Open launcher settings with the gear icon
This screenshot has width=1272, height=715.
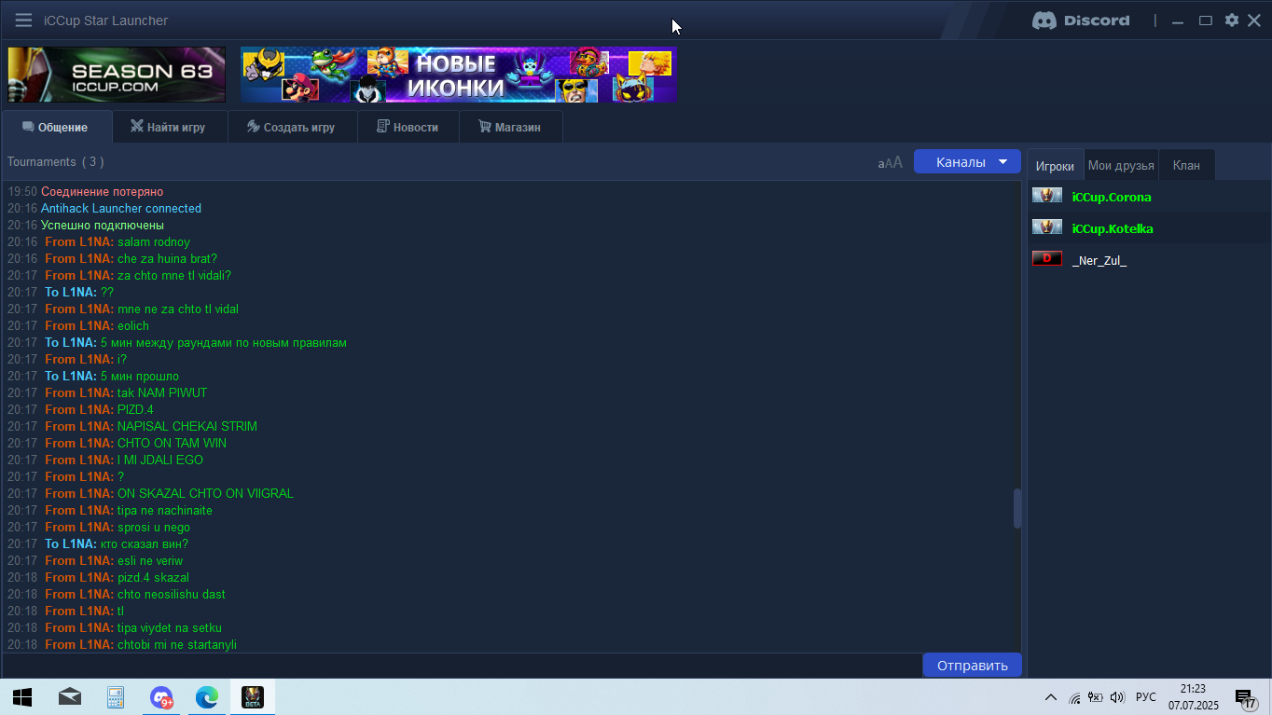pos(1232,21)
